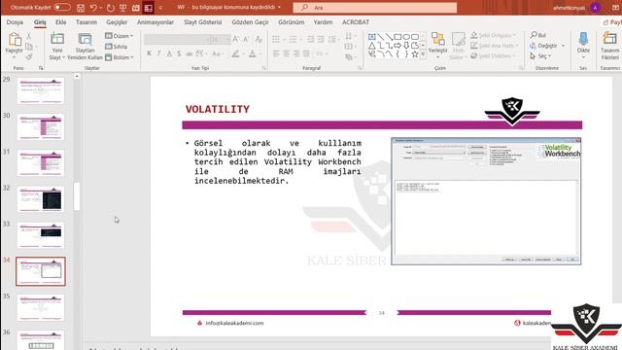Image resolution: width=622 pixels, height=350 pixels.
Task: Clear all formatting icon
Action: [x=259, y=39]
